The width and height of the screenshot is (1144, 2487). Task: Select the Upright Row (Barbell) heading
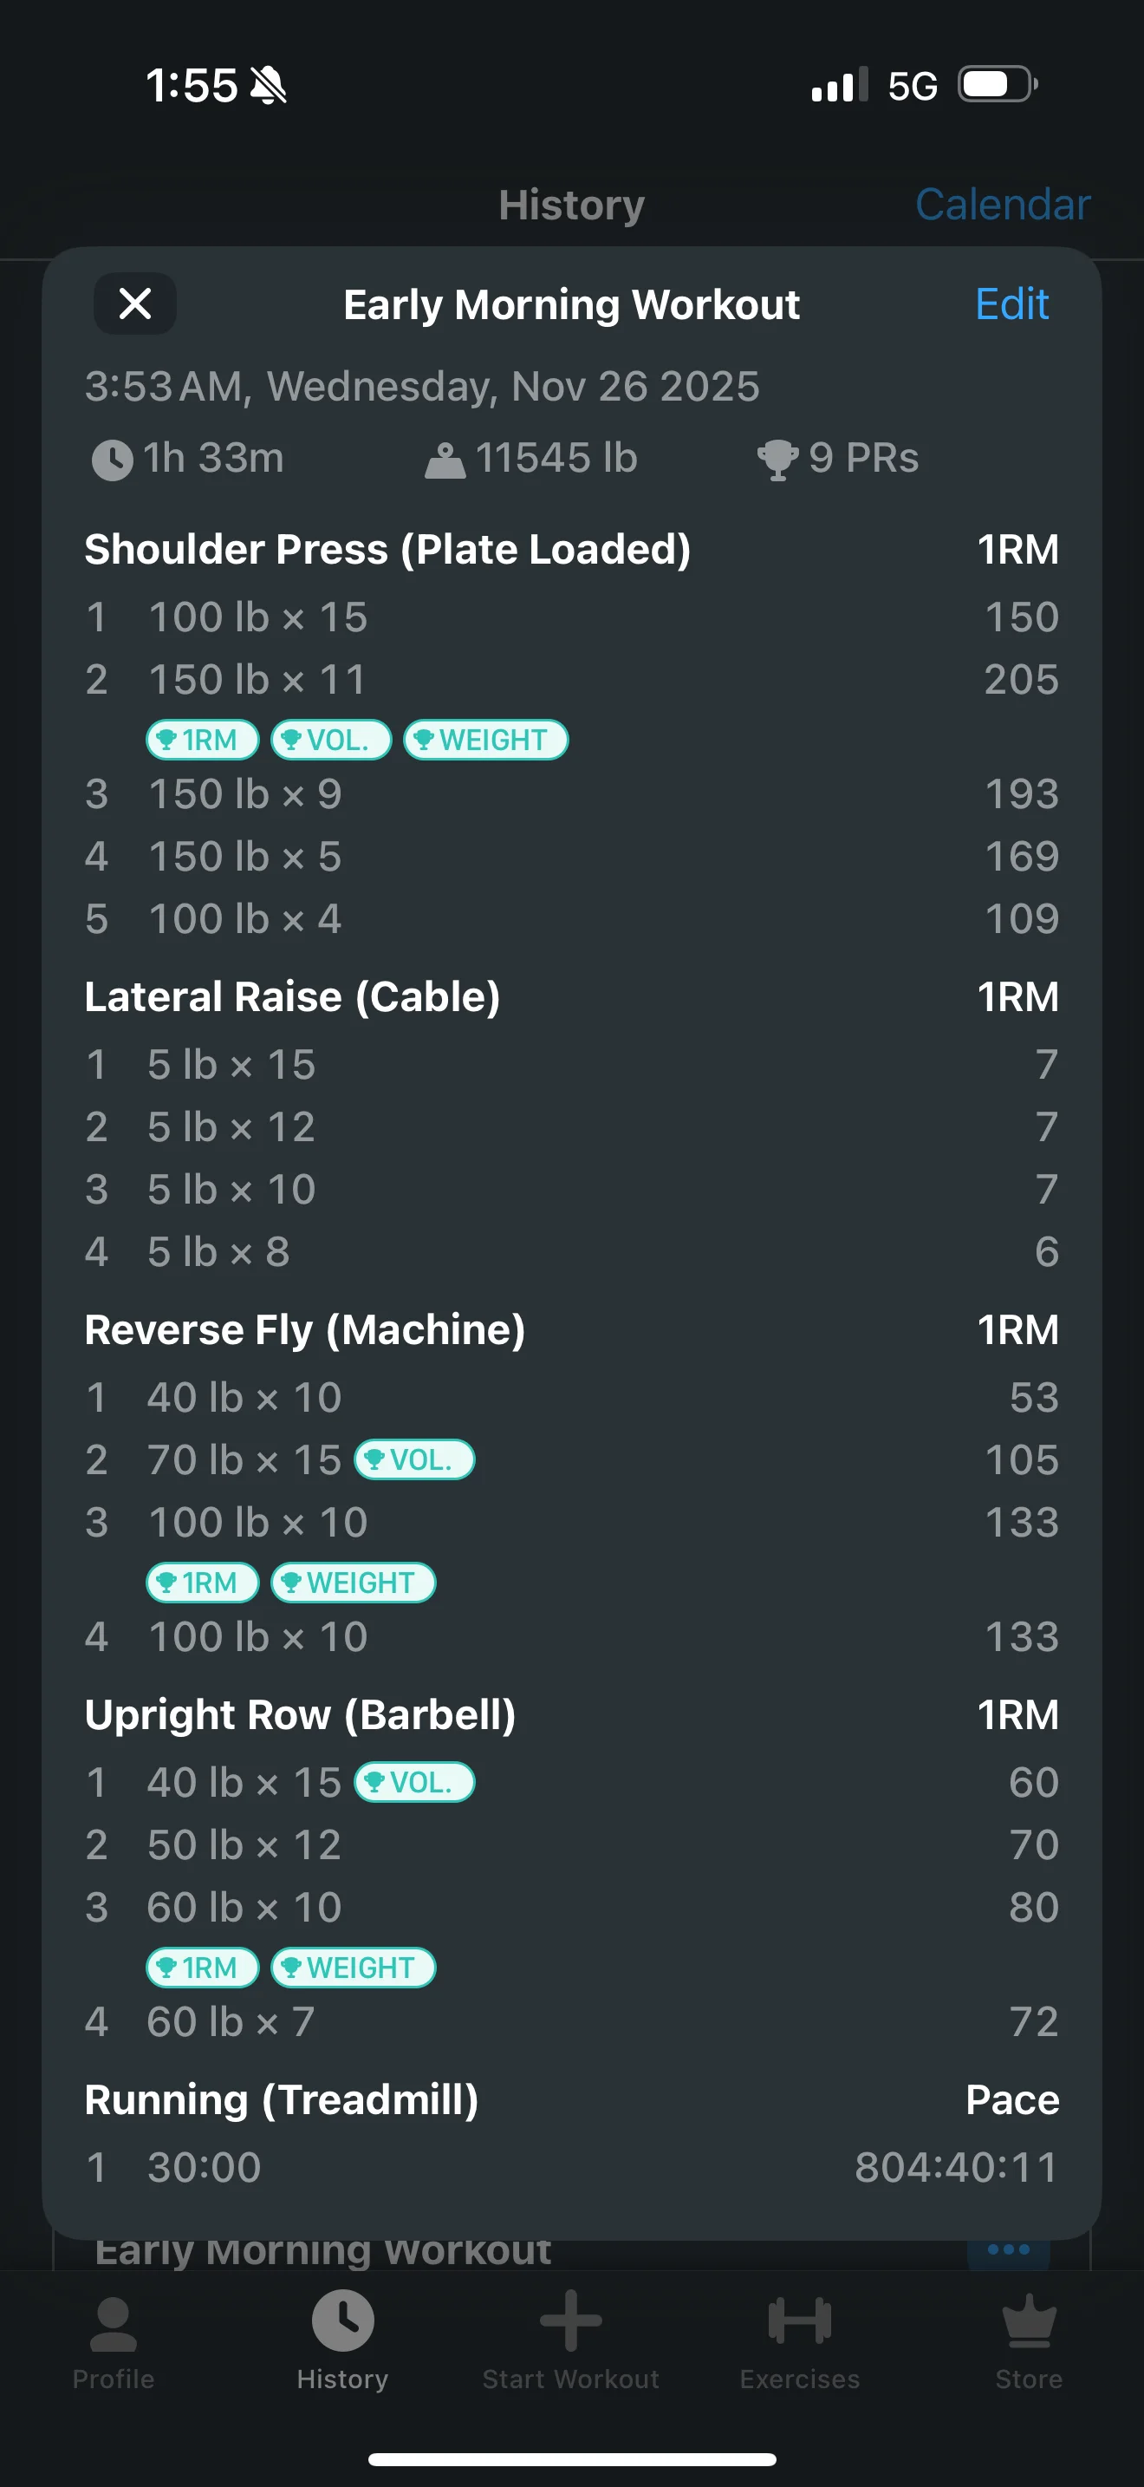click(x=300, y=1715)
